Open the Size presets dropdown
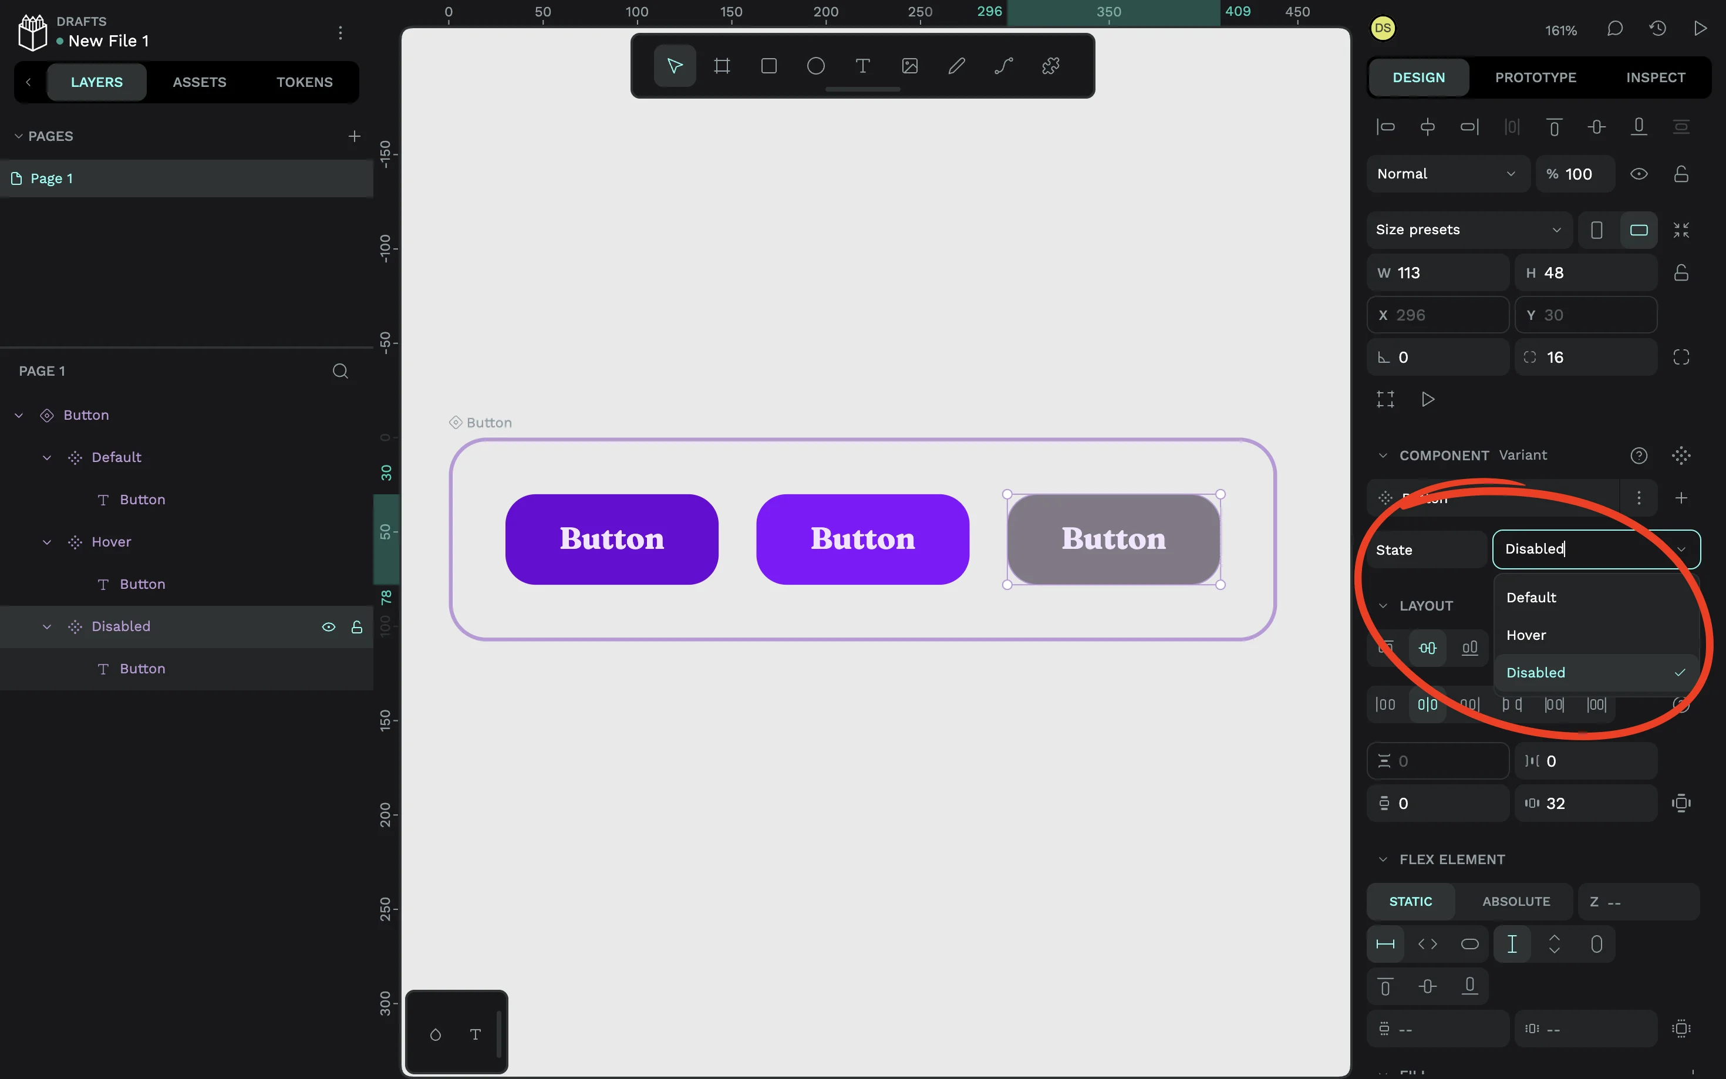Screen dimensions: 1726x1079 click(x=1468, y=230)
